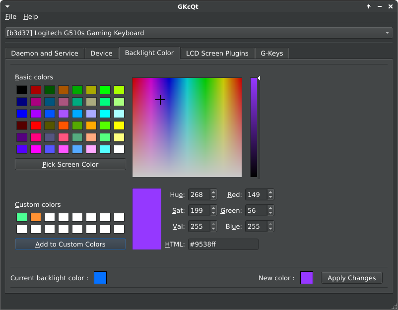Select the orange custom color swatch

point(36,217)
